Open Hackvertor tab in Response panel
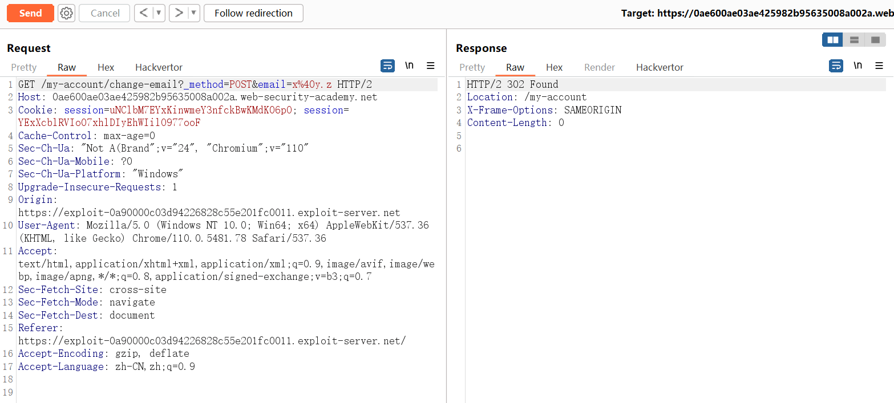Screen dimensions: 894x403 click(x=660, y=67)
